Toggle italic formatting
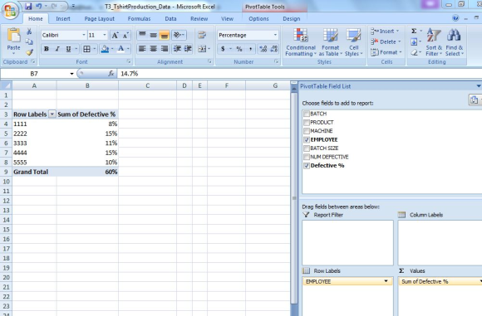482x316 pixels. tap(57, 49)
